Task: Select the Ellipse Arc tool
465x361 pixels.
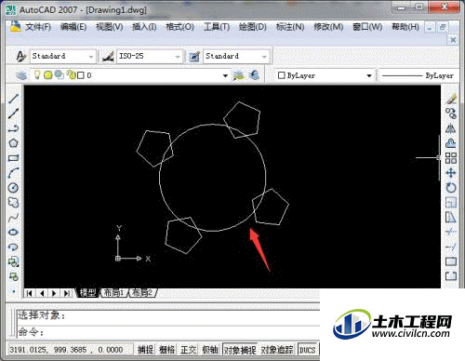Action: (13, 247)
